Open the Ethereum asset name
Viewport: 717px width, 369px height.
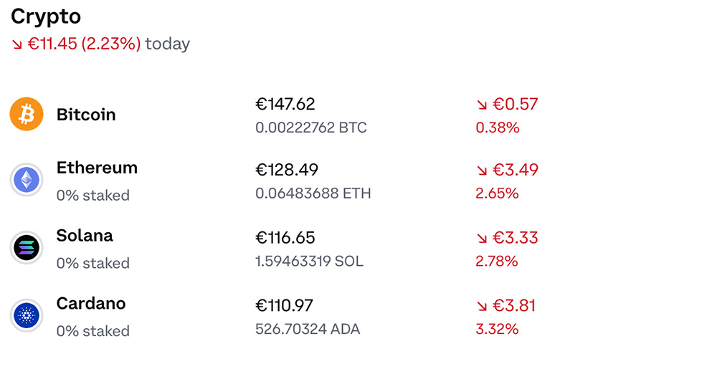pos(97,168)
